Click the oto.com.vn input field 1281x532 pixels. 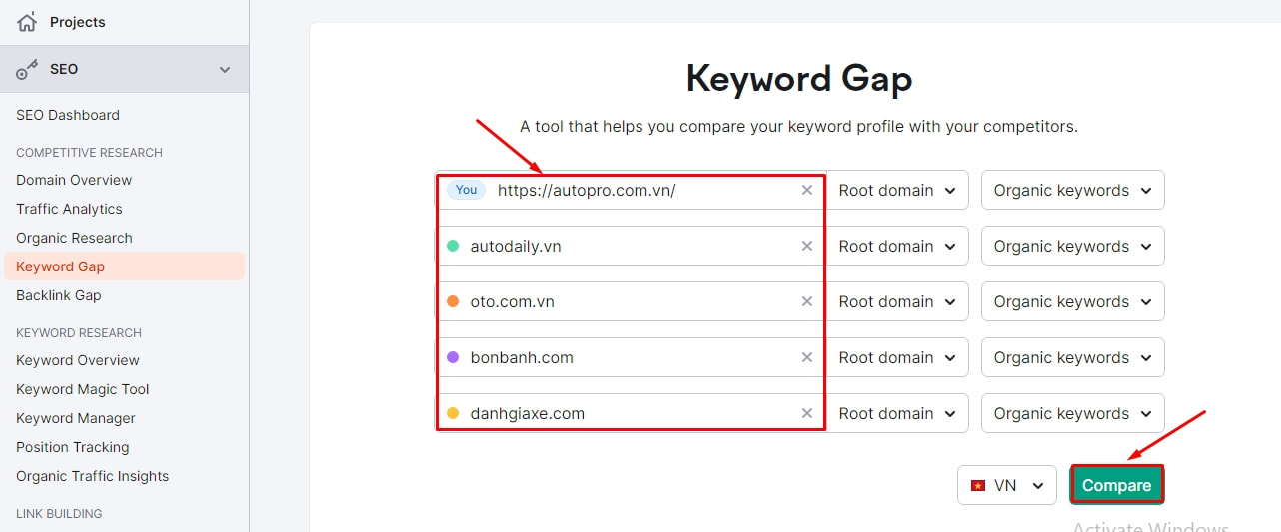(630, 301)
